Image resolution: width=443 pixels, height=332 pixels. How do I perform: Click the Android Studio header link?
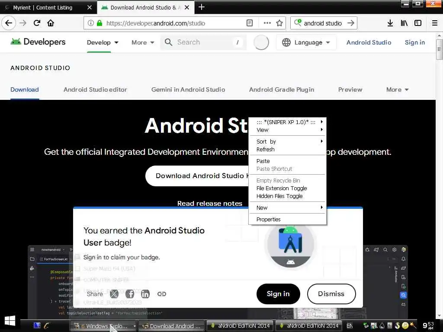[369, 42]
